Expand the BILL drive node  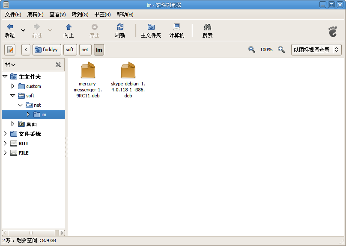[5, 143]
